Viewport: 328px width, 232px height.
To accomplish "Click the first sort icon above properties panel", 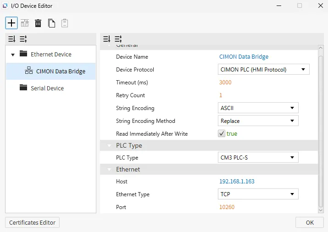I will coord(107,39).
